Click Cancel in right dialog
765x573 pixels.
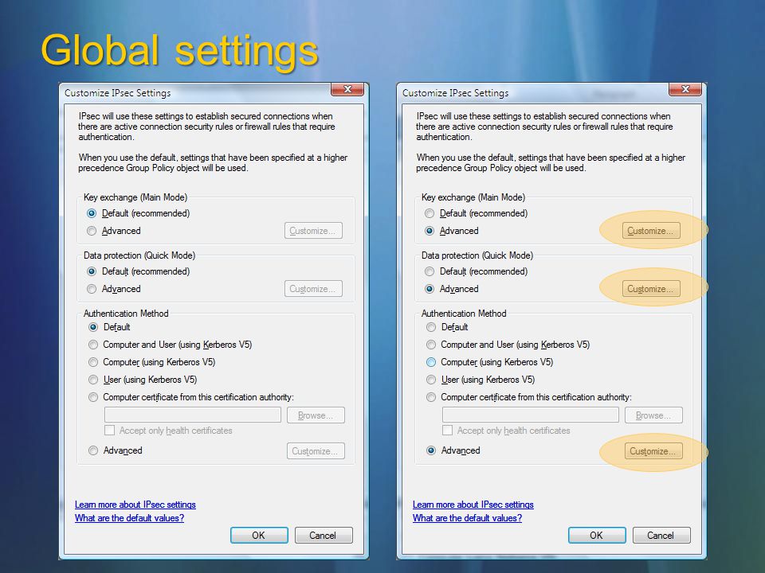pyautogui.click(x=661, y=535)
